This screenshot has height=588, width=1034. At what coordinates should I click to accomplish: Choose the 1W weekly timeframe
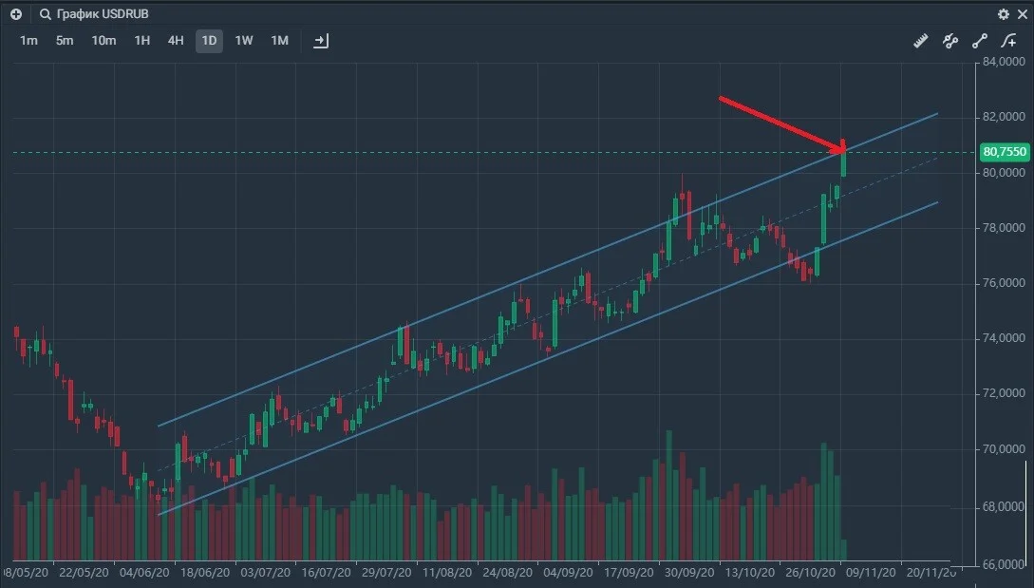(244, 41)
